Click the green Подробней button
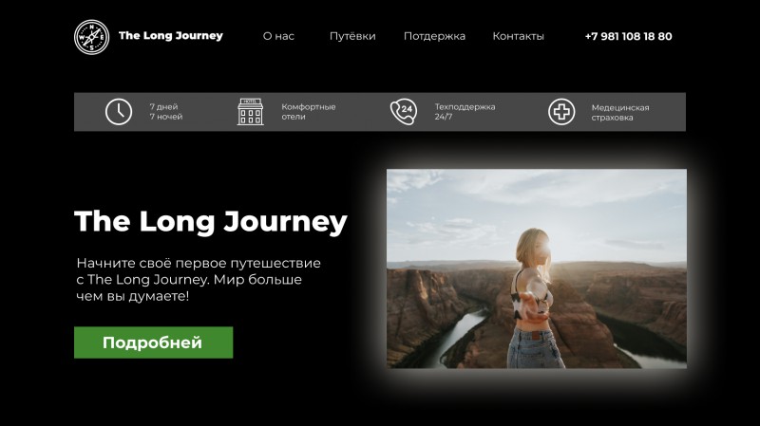The image size is (760, 426). tap(153, 343)
